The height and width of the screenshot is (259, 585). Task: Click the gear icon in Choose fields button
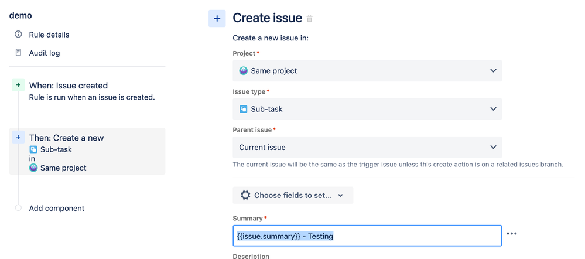pos(245,195)
